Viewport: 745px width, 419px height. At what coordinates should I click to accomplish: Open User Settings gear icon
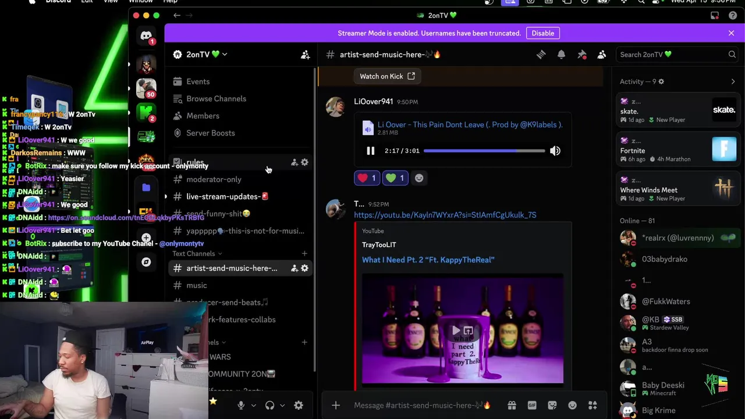coord(299,406)
